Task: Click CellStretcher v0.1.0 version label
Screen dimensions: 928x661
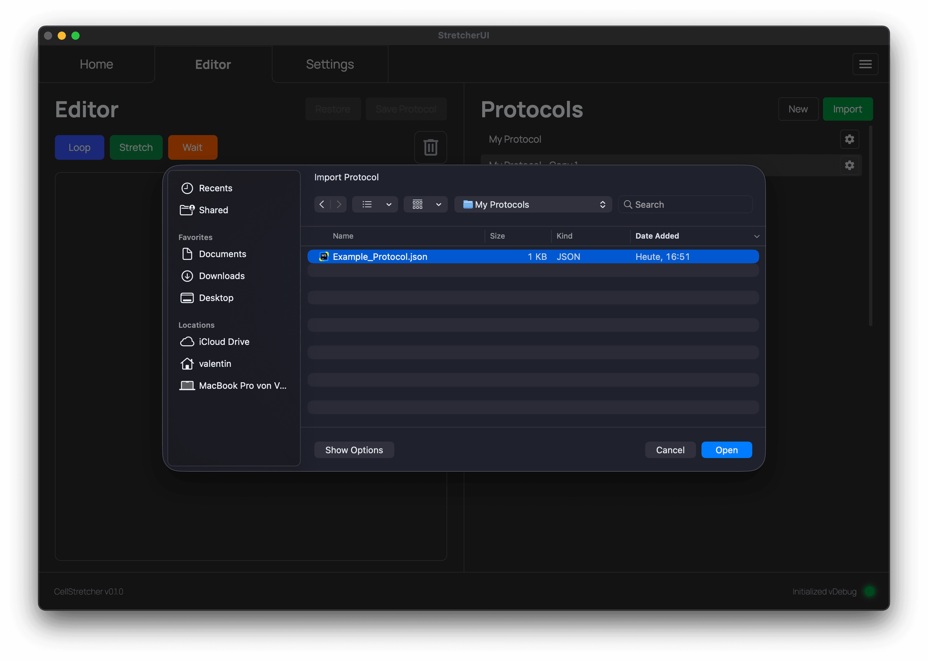Action: (89, 591)
